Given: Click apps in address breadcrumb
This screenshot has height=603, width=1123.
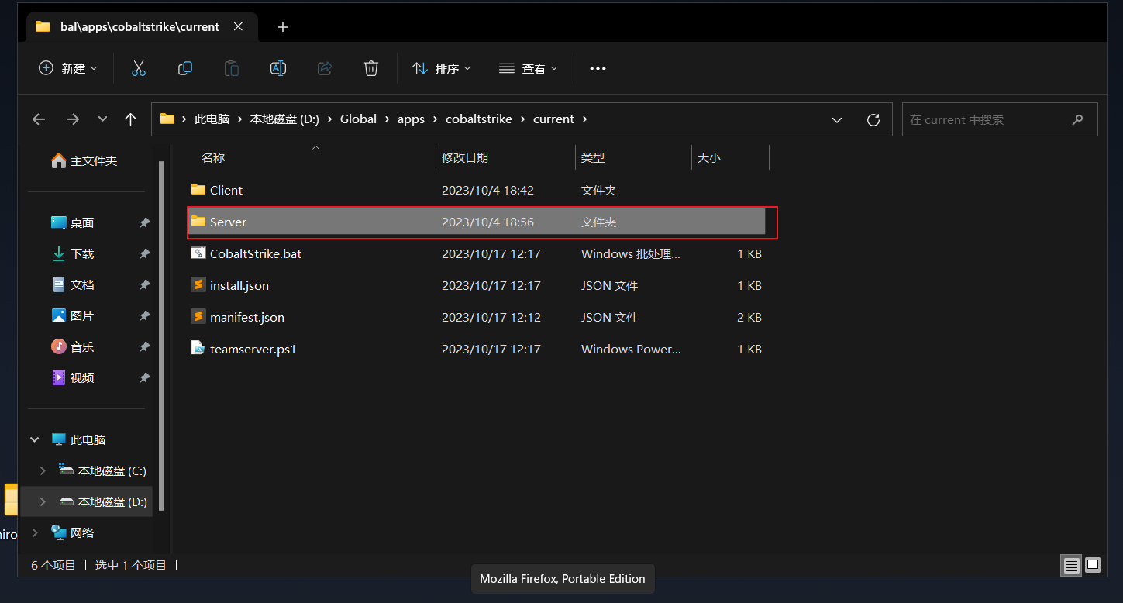Looking at the screenshot, I should [x=411, y=119].
